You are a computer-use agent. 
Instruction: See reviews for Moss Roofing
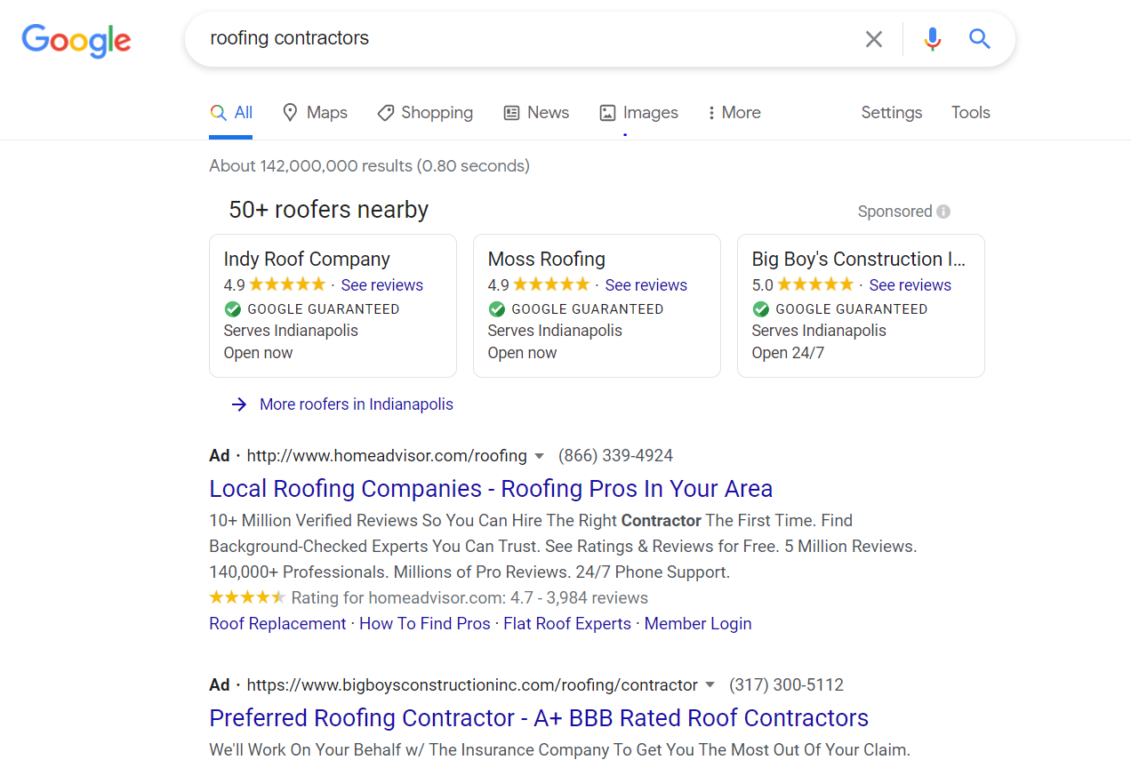point(646,284)
